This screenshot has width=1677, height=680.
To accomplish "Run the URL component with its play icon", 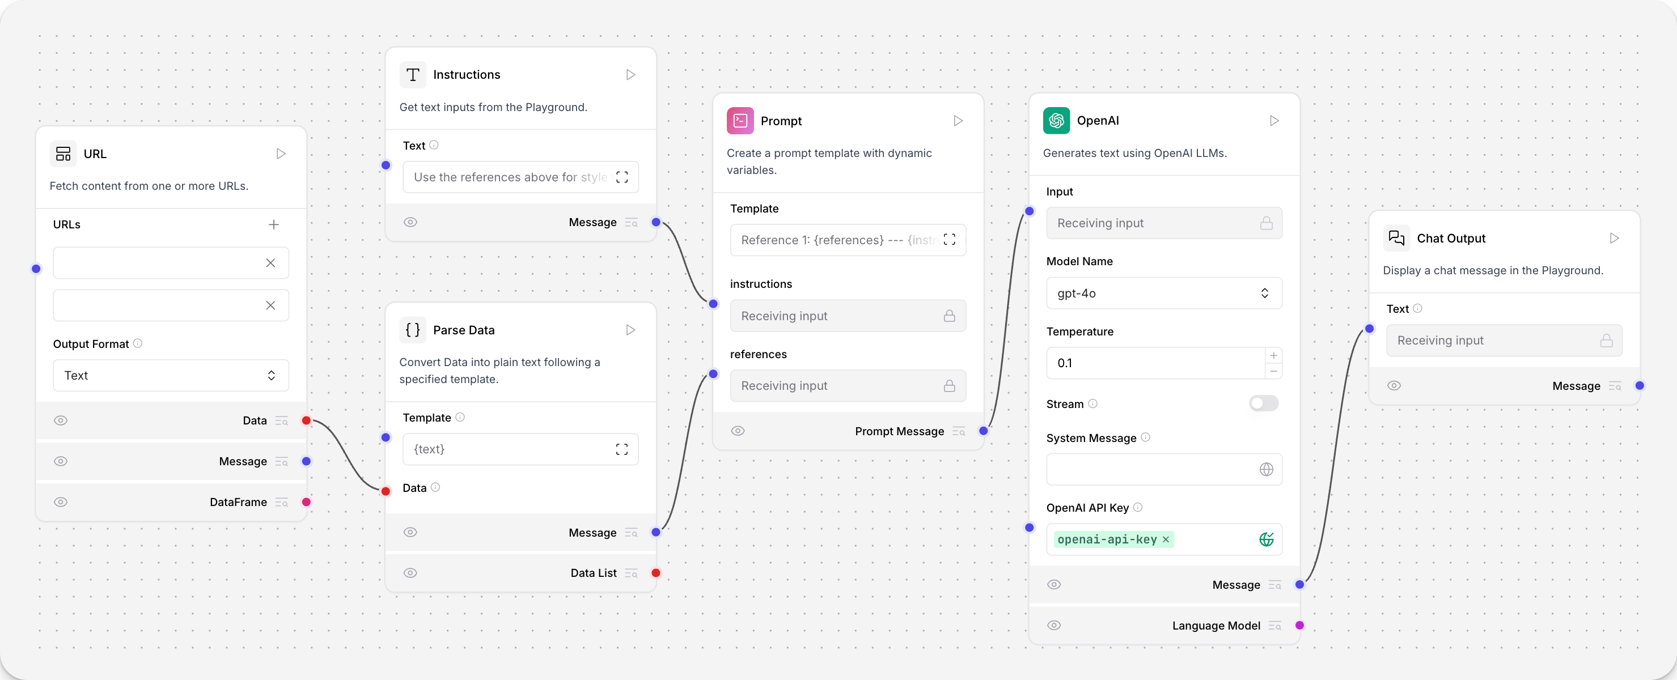I will coord(281,154).
